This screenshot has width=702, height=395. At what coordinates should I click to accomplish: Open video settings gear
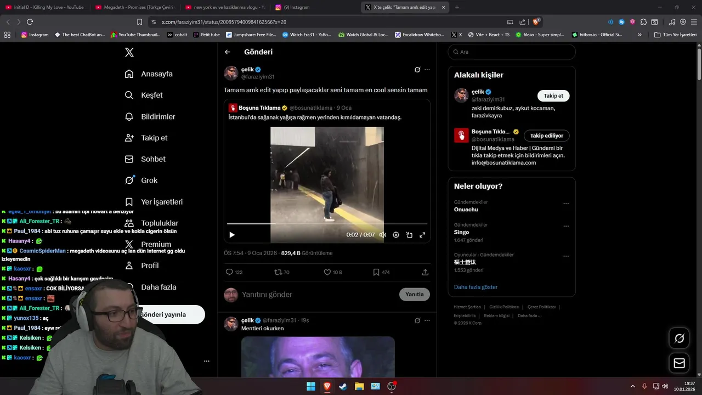point(396,235)
